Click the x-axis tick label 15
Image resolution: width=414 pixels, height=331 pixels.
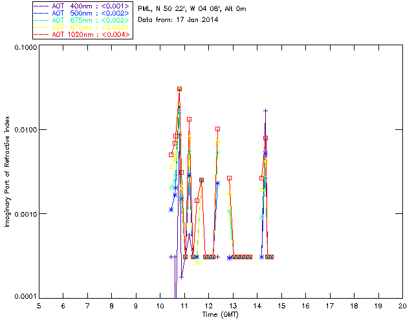(x=281, y=306)
